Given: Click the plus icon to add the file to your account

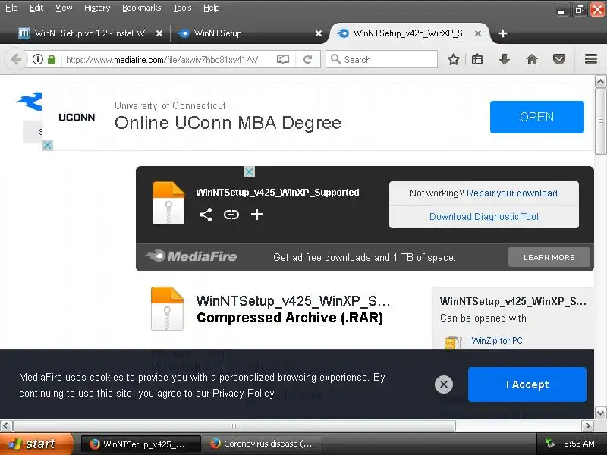Looking at the screenshot, I should coord(256,214).
